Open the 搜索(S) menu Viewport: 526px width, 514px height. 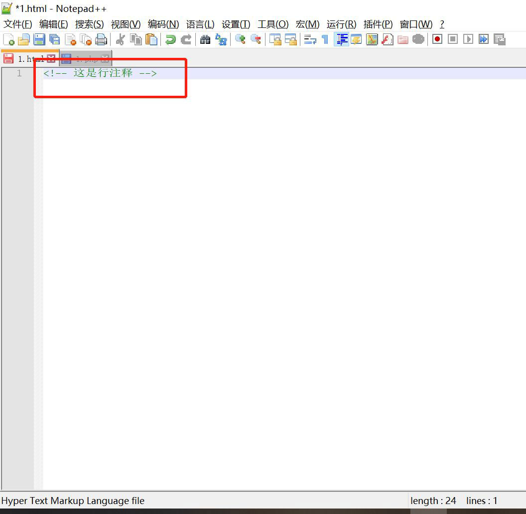(90, 24)
